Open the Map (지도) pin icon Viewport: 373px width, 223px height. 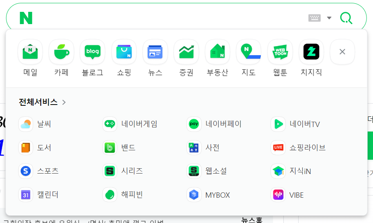point(249,51)
